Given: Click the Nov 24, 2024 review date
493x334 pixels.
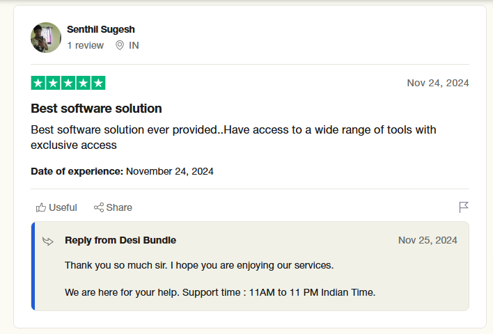Looking at the screenshot, I should 437,83.
